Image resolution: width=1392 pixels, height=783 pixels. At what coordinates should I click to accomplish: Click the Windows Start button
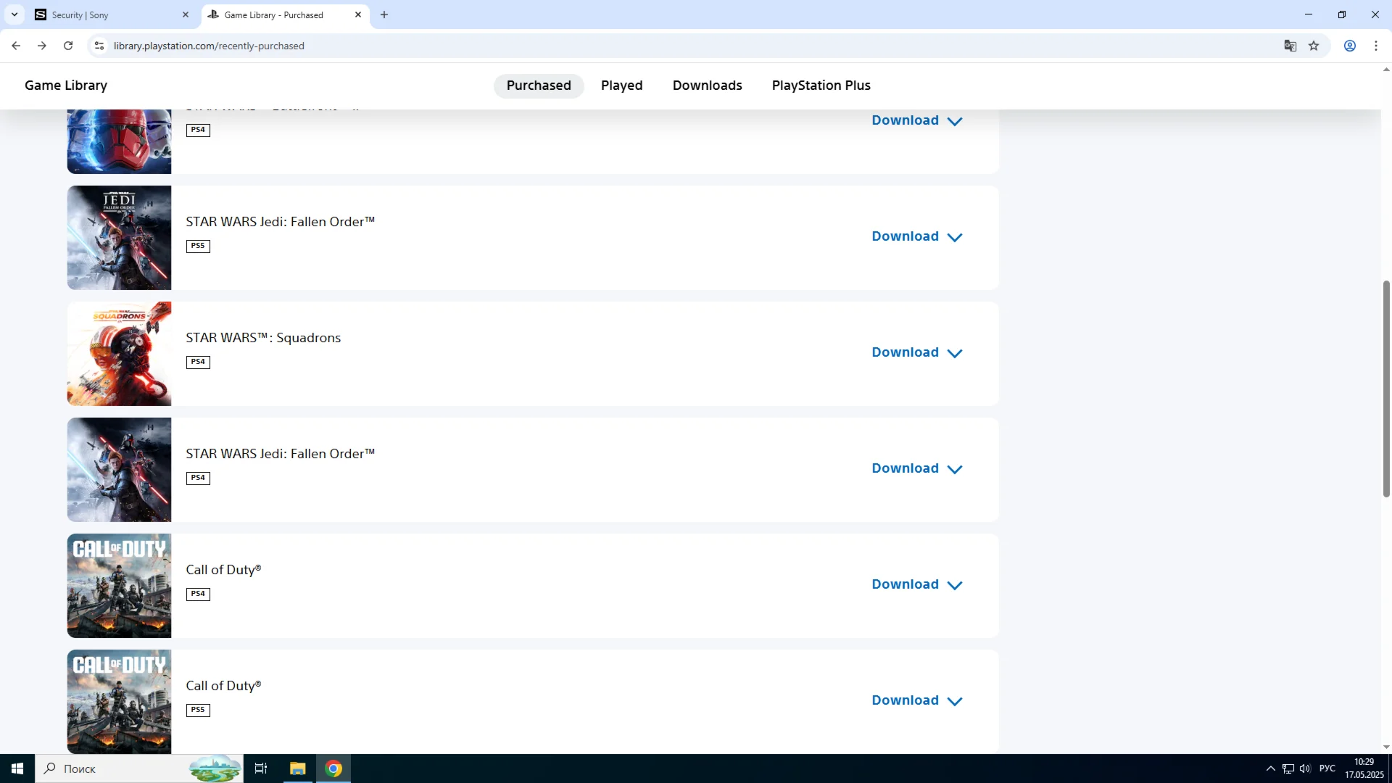tap(17, 768)
